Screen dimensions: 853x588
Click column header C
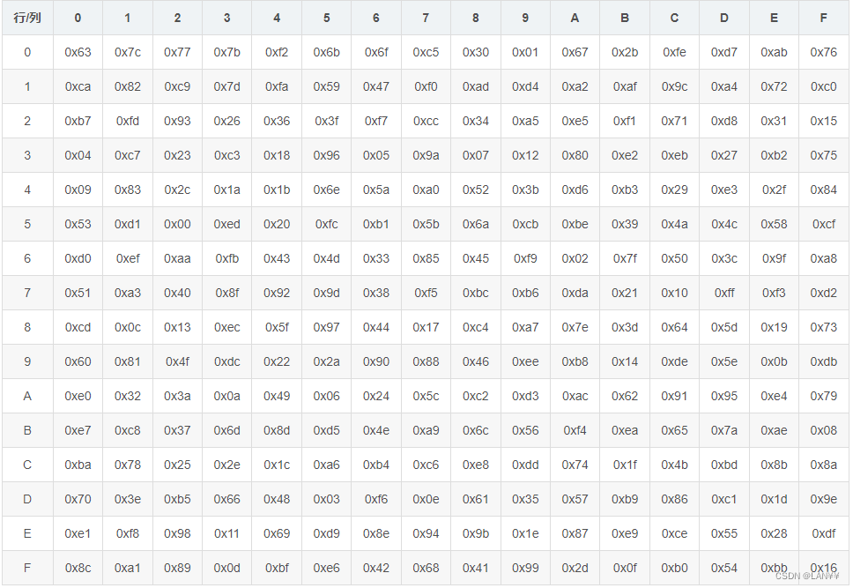coord(674,18)
